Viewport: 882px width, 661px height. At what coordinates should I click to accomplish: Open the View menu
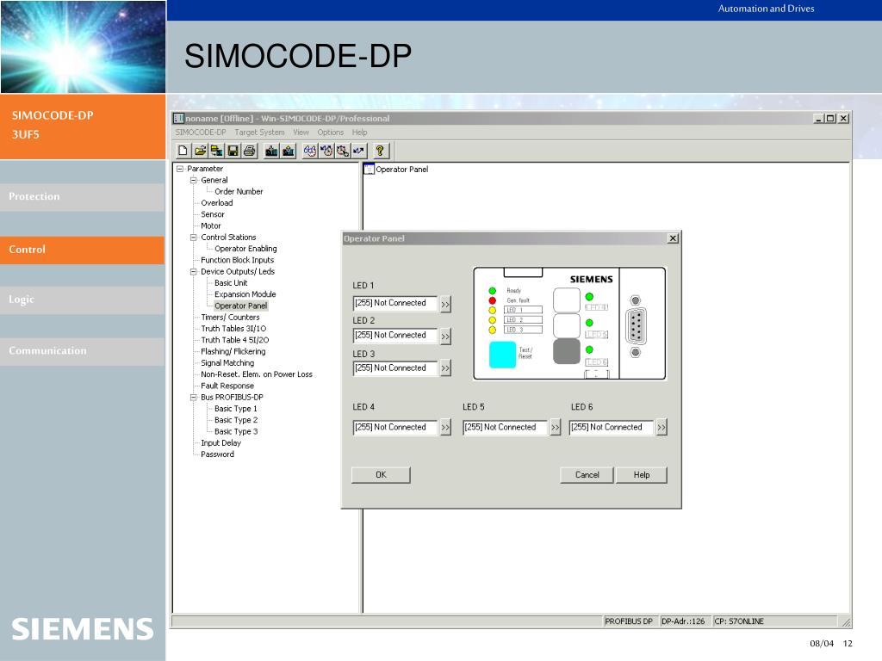(301, 132)
